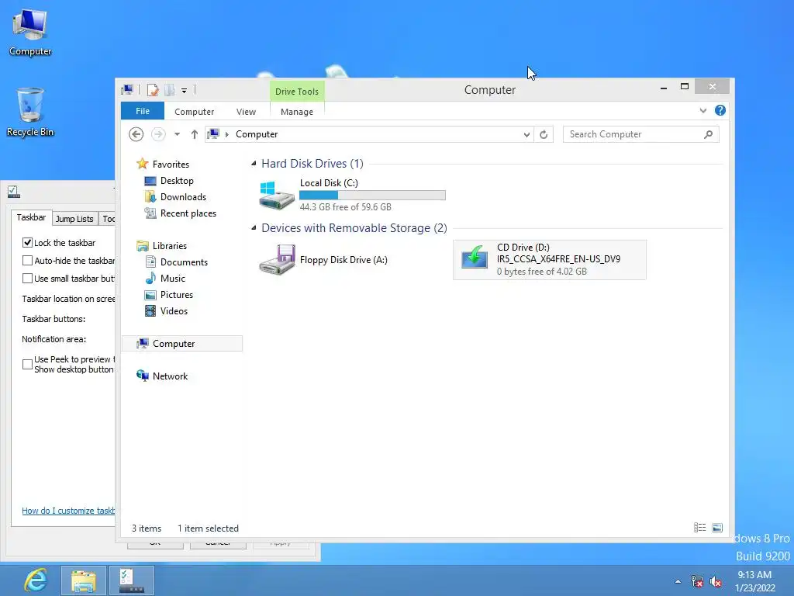Open the File ribbon tab

point(143,111)
